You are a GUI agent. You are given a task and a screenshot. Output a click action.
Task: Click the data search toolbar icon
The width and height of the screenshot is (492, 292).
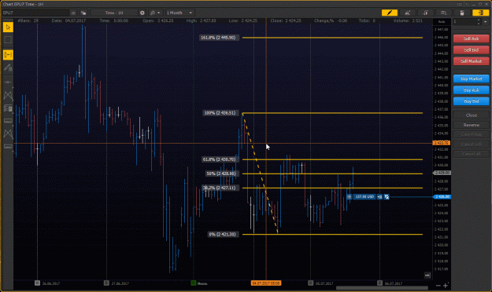pyautogui.click(x=444, y=13)
